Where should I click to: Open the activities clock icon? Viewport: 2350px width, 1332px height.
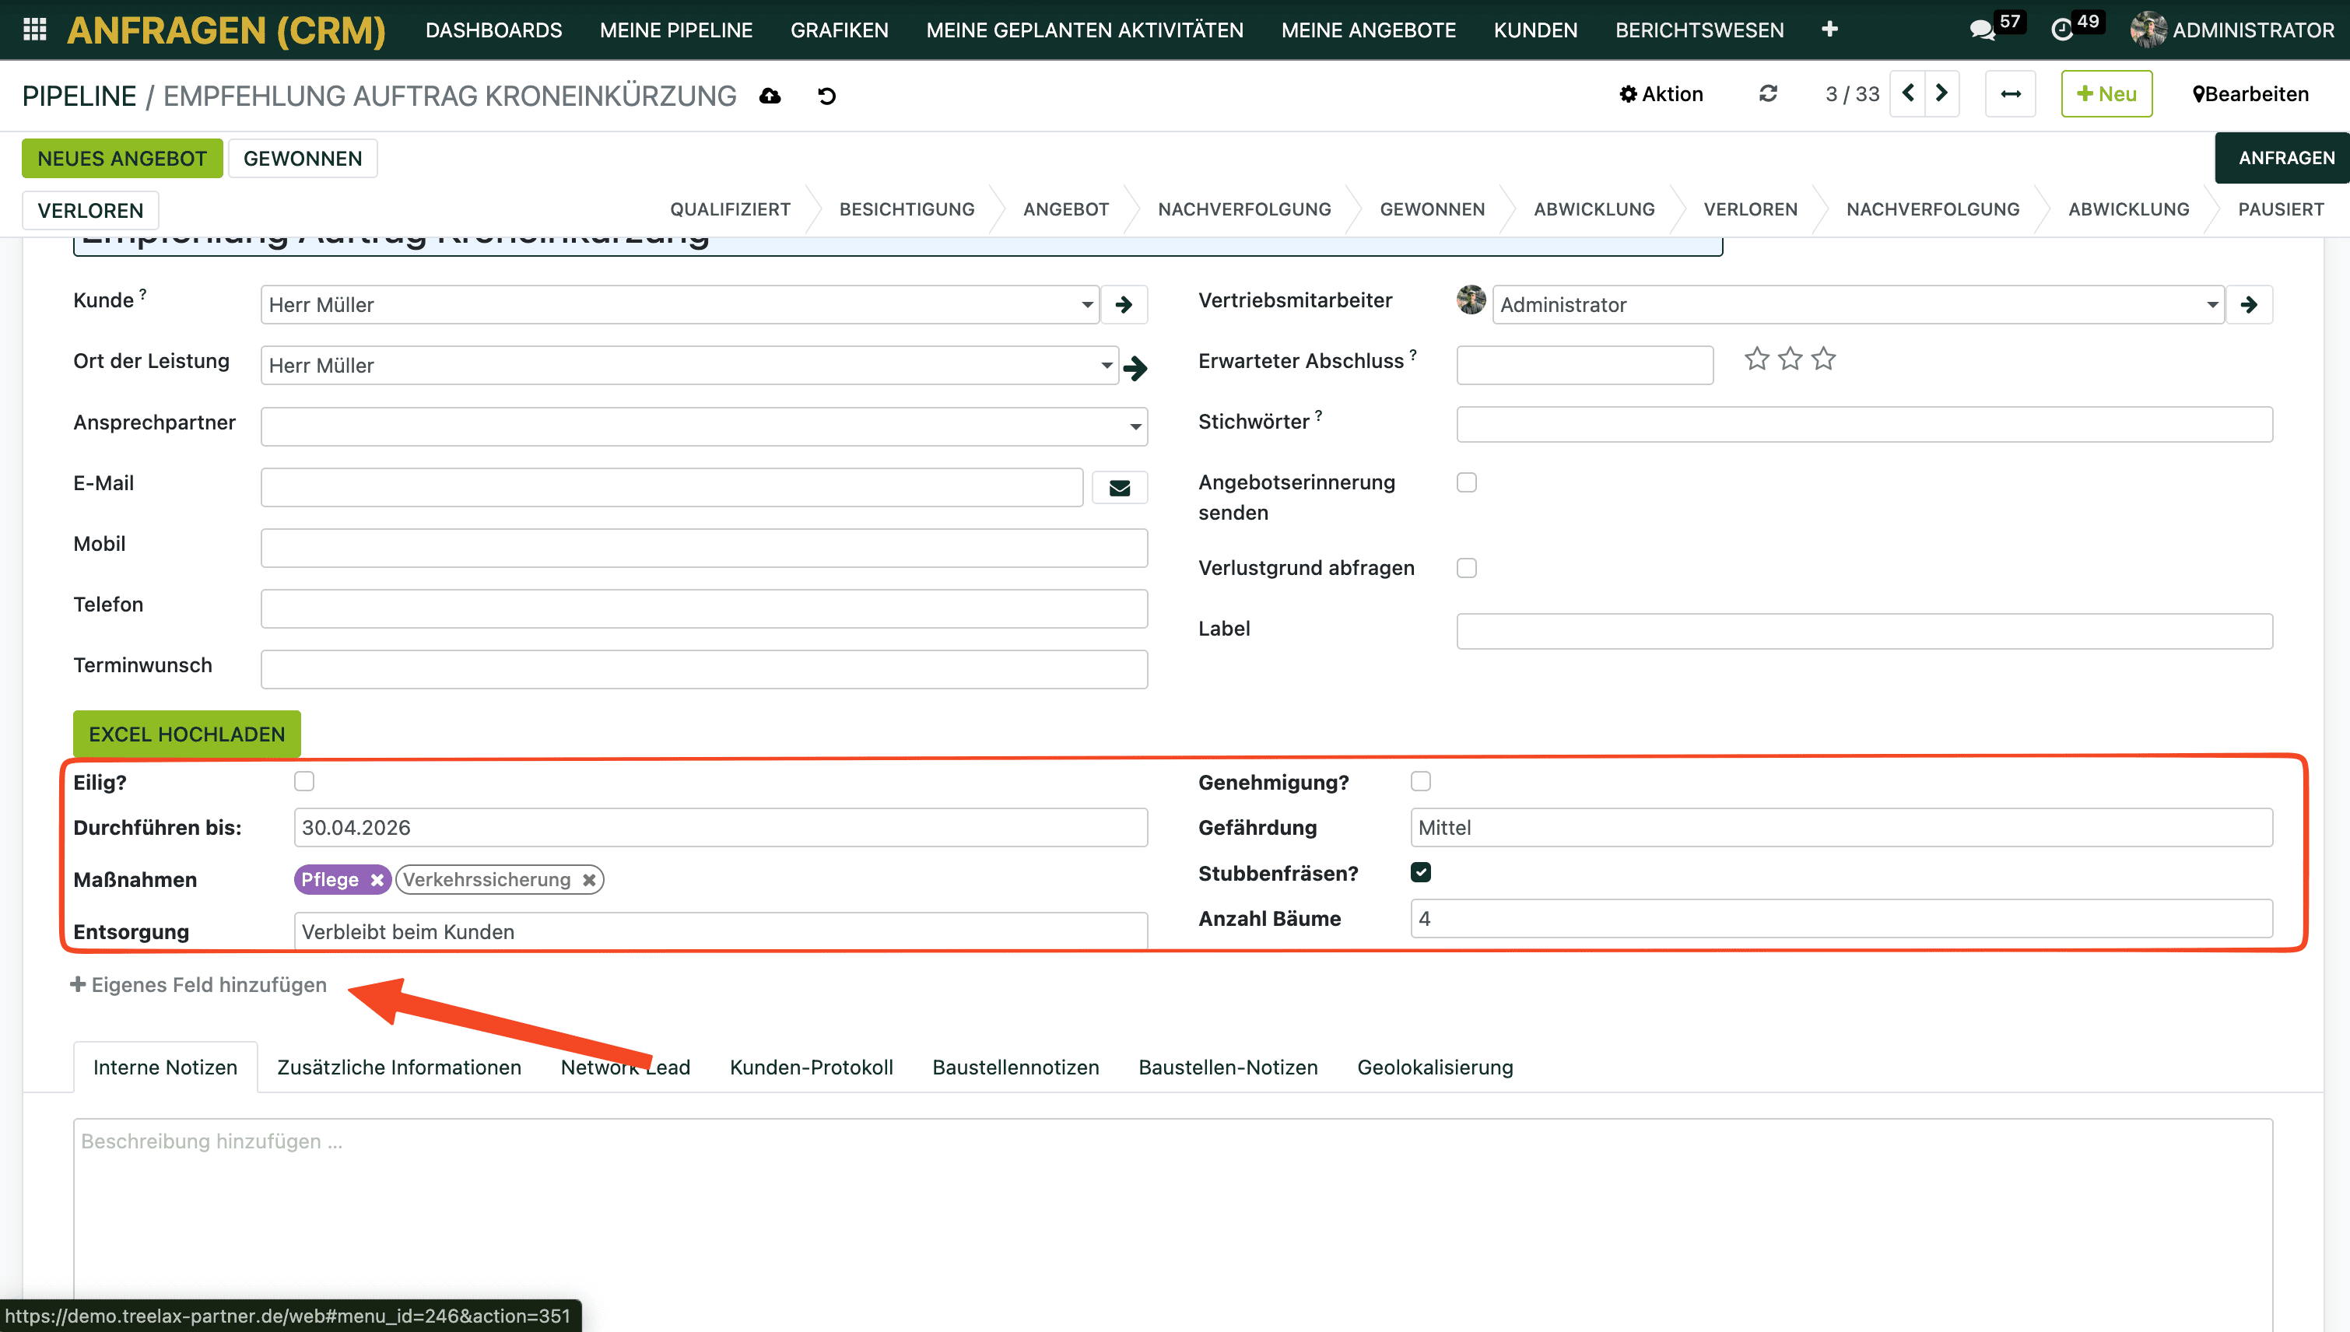tap(2062, 30)
